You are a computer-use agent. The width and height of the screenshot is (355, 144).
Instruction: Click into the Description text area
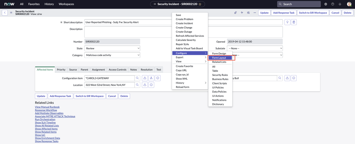coord(183,32)
